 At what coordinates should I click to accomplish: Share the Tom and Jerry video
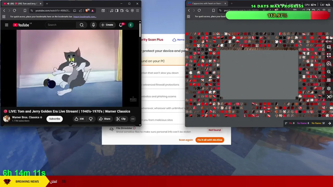coord(105,119)
